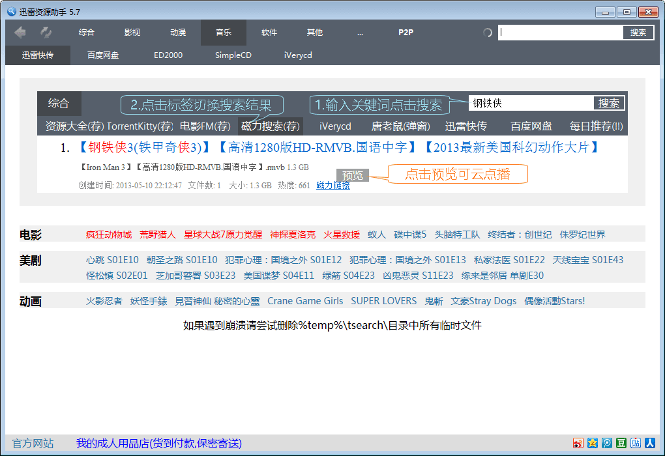Click the refresh arrows icon
The image size is (665, 456).
point(46,32)
